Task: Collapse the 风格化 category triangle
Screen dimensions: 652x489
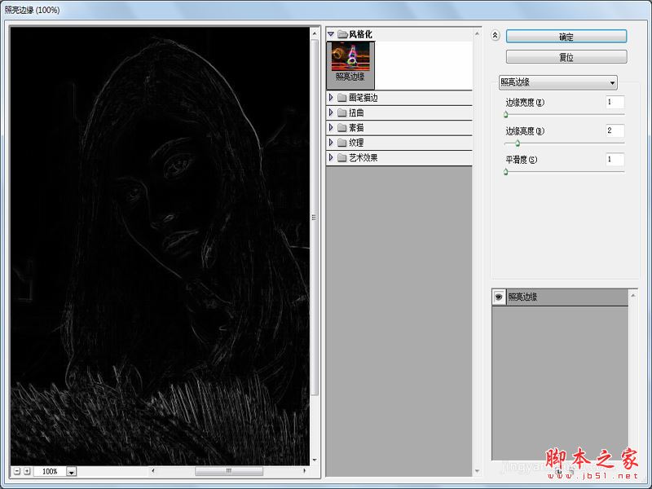Action: pyautogui.click(x=331, y=34)
